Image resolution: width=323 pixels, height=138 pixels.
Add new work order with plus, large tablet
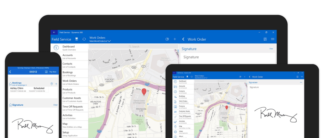tap(175, 39)
